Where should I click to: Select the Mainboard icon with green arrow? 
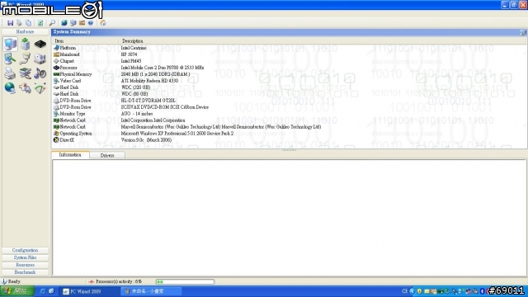26,44
